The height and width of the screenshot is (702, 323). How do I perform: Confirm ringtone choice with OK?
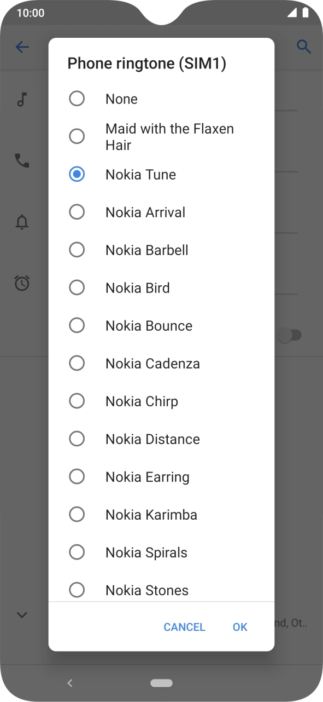[239, 627]
